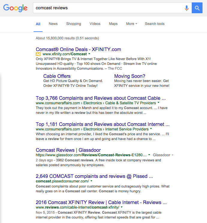Click www.consumeraffairs.com URL under Comcast Internet result

(58, 129)
